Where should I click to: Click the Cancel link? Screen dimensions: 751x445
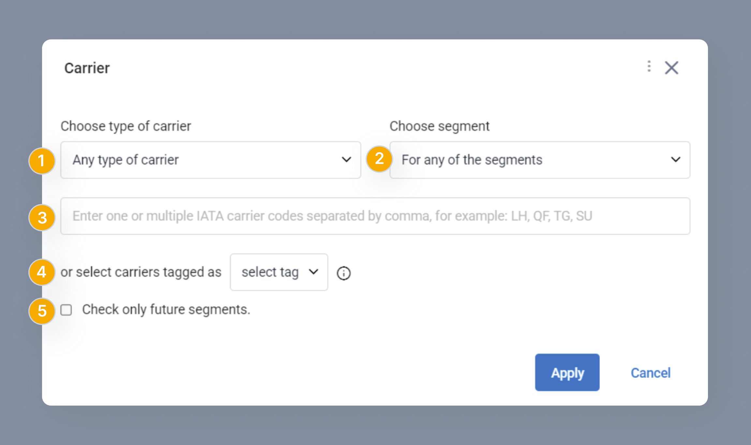point(650,373)
